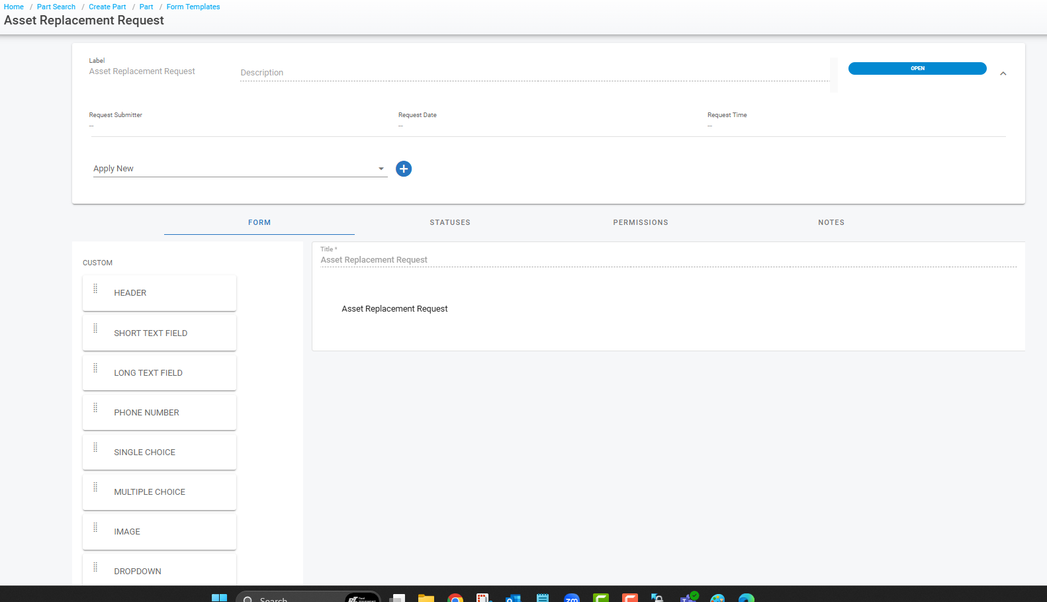This screenshot has width=1047, height=602.
Task: Open the Form Templates breadcrumb link
Action: coord(193,7)
